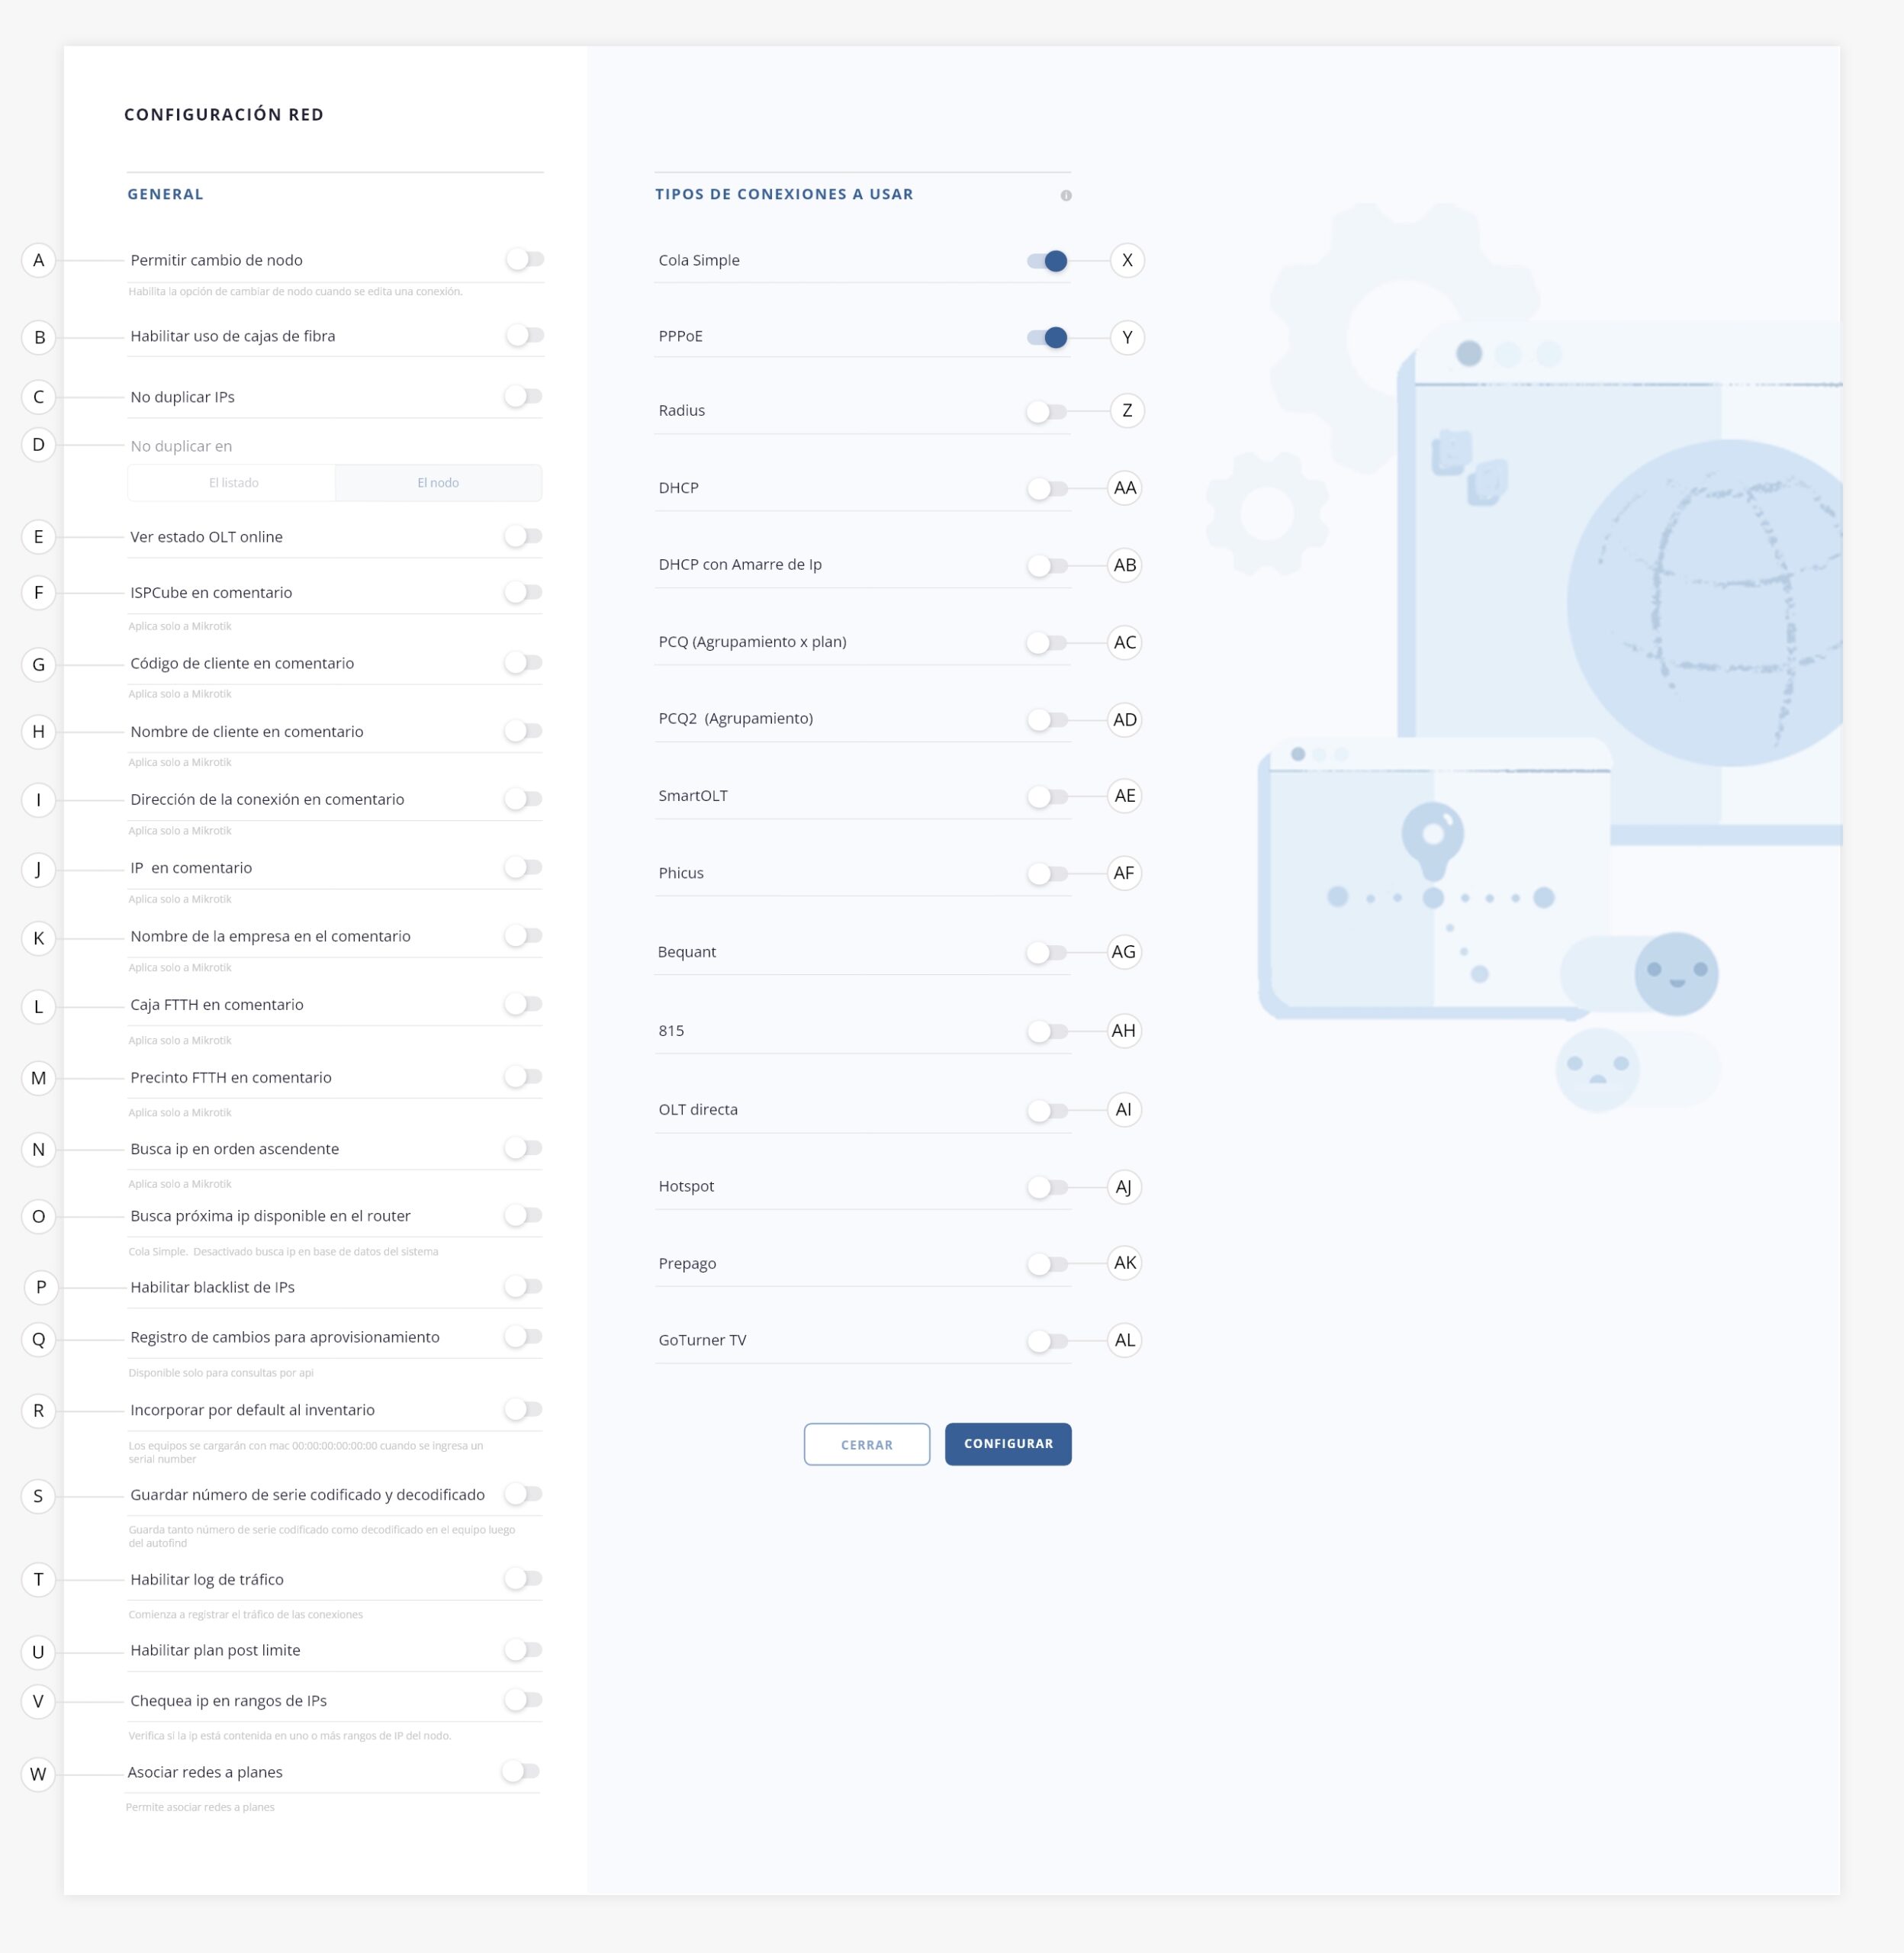Select the El nodo option
Screen dimensions: 1904x1953
[x=438, y=483]
